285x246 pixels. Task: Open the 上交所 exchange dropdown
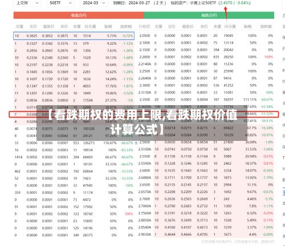click(x=27, y=3)
